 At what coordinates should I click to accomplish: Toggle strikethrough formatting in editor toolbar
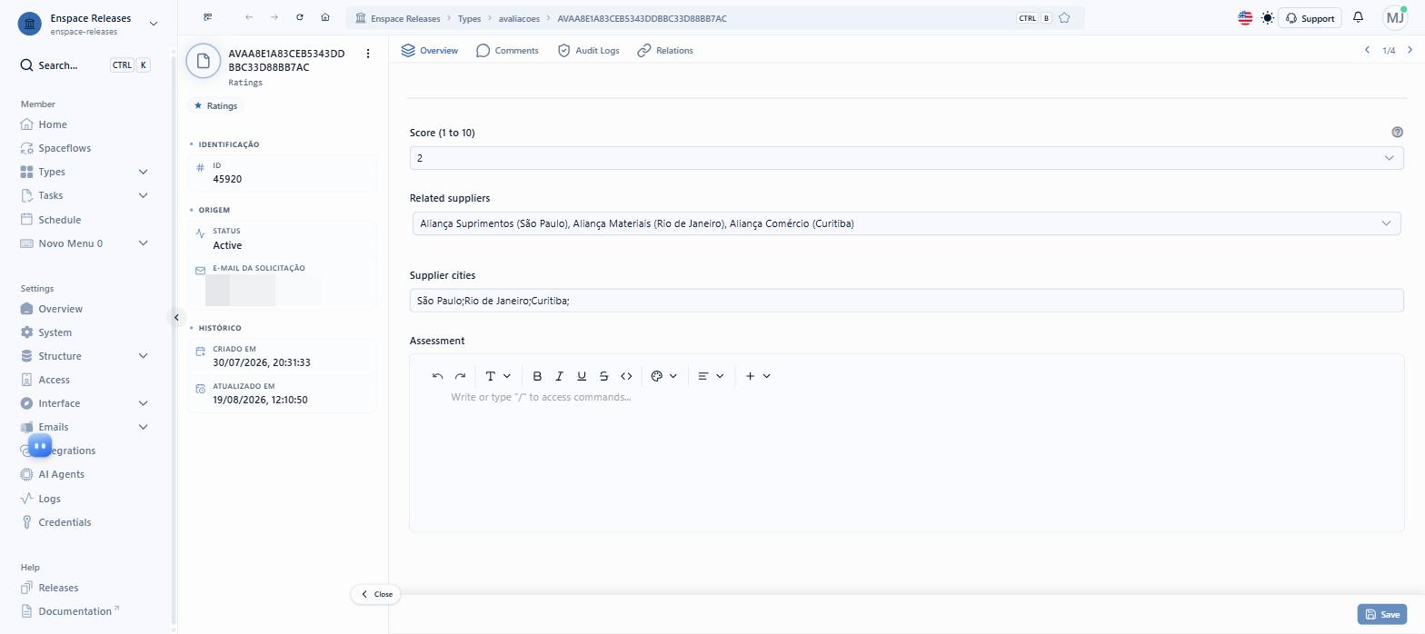603,376
